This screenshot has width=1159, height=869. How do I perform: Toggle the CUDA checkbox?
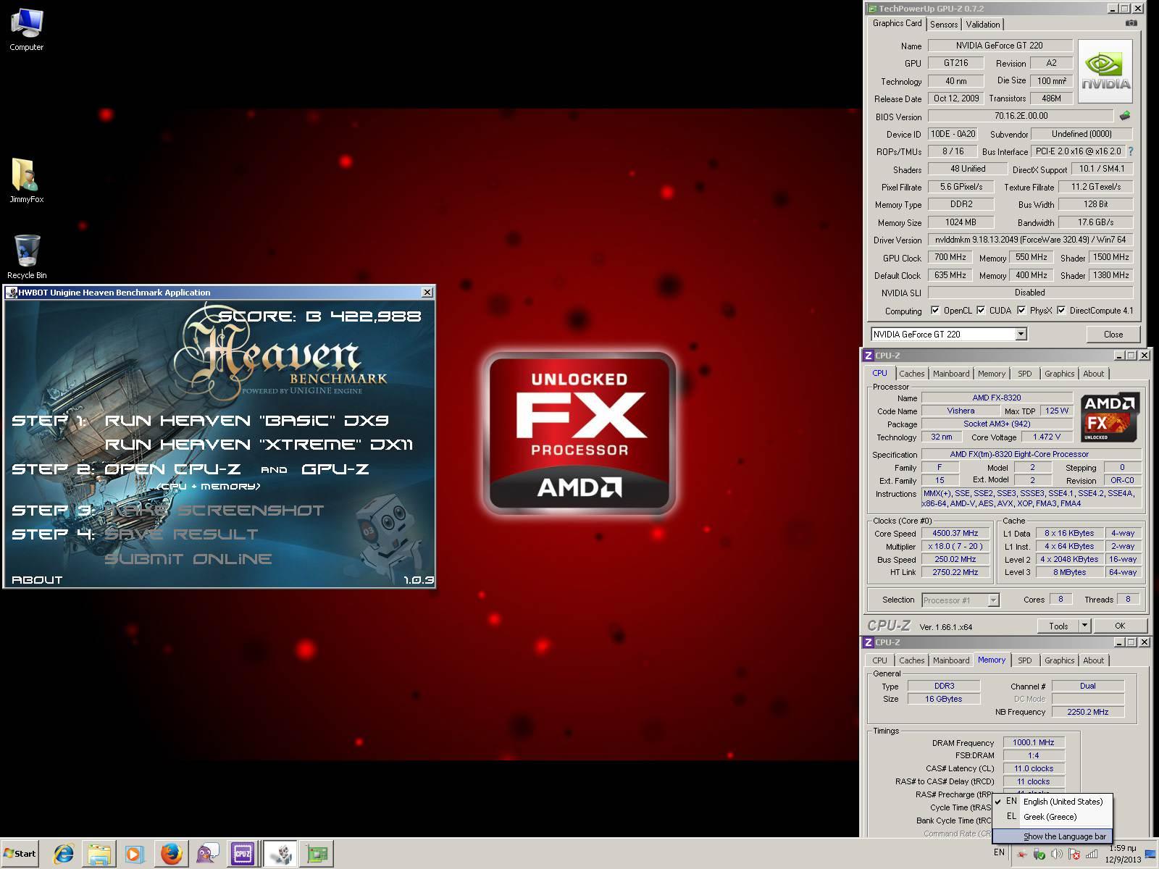[x=981, y=311]
